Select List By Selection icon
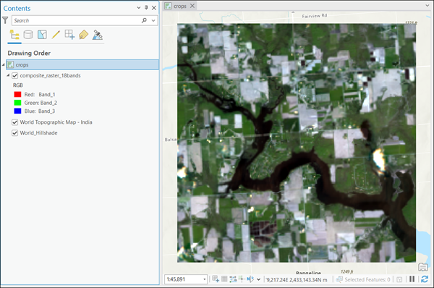 (x=42, y=35)
